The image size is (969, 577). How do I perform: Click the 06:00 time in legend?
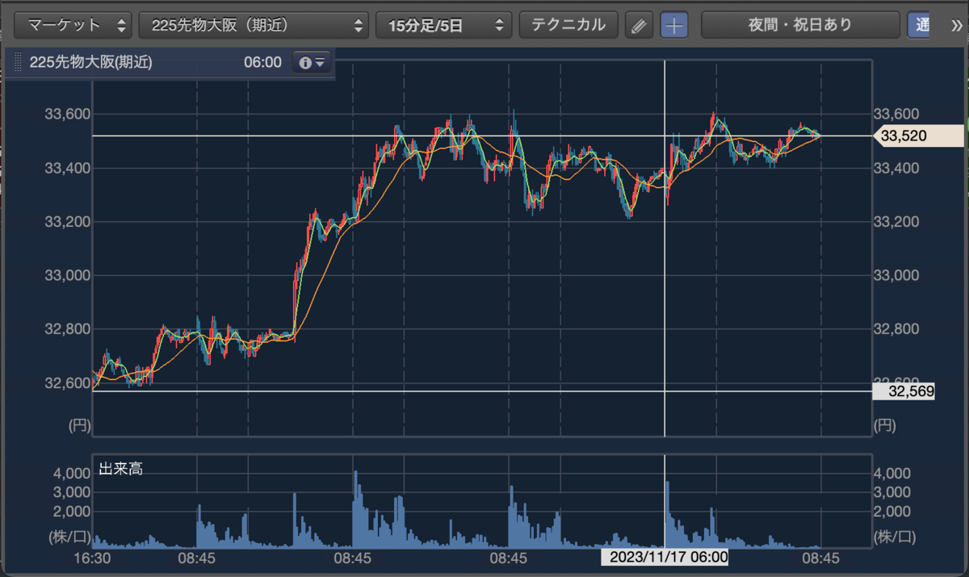click(262, 62)
